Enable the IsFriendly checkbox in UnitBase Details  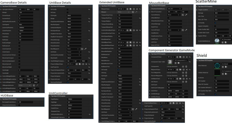67,9
